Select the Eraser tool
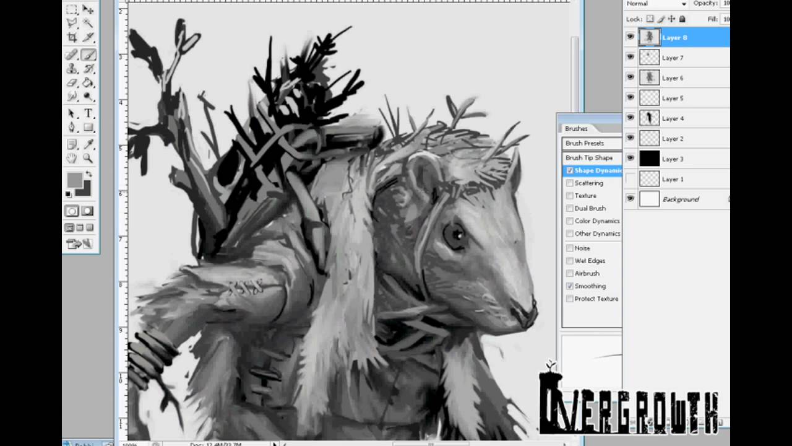The width and height of the screenshot is (792, 446). 72,82
